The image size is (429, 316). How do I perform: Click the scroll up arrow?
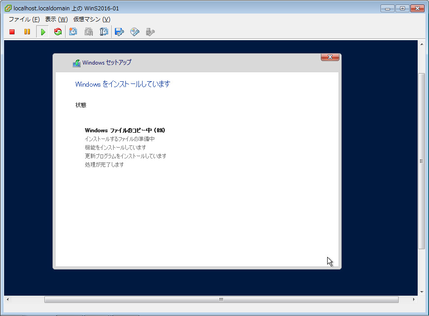(x=422, y=44)
